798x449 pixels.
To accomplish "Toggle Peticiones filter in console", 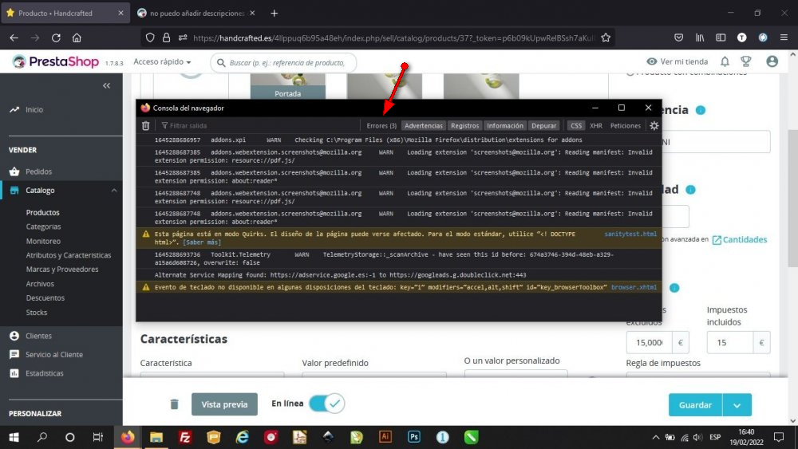I will tap(625, 125).
